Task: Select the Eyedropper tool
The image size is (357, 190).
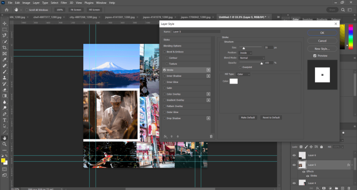Action: tap(5, 60)
